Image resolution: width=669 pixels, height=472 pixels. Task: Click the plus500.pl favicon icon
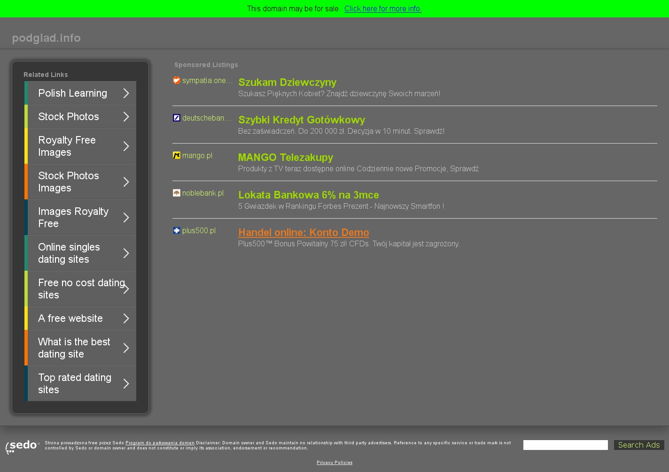(x=177, y=230)
